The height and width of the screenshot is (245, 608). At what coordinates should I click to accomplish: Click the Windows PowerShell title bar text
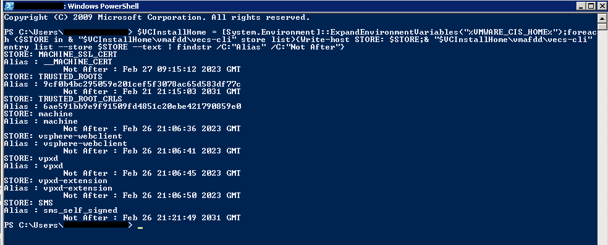(x=103, y=6)
